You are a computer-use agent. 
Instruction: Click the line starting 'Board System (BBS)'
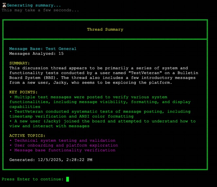click(x=102, y=78)
